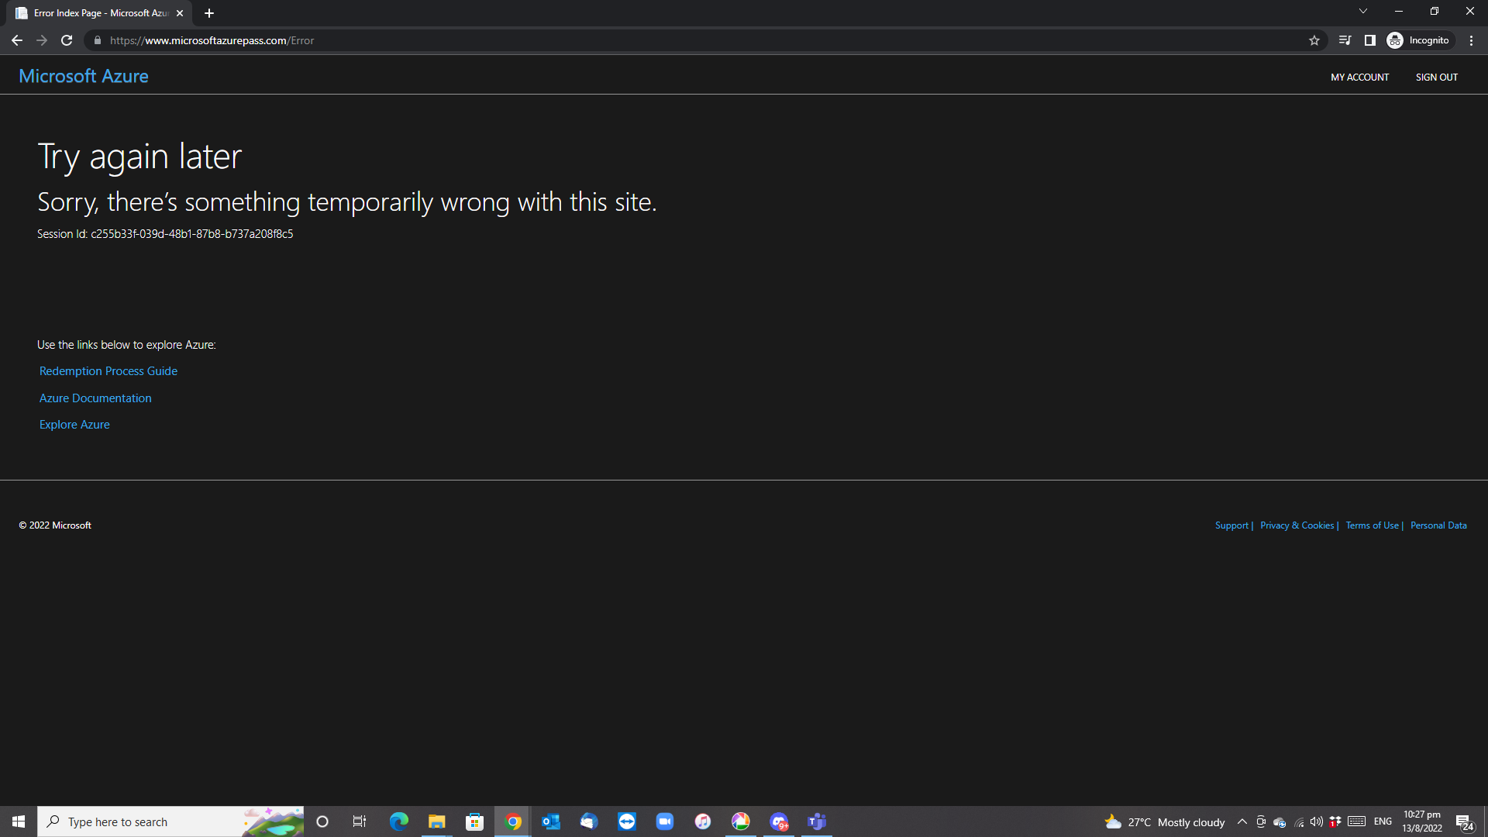The width and height of the screenshot is (1488, 837).
Task: Open the MY ACCOUNT menu item
Action: click(x=1359, y=77)
